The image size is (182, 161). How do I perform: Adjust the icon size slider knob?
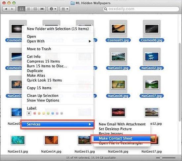coord(161,158)
